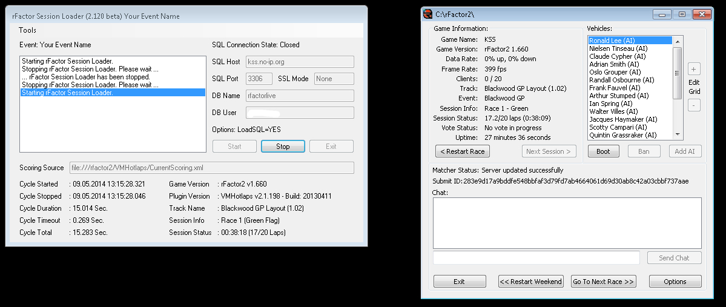Screen dimensions: 726x307
Task: Select Quintin Grassraker (AI) in list
Action: click(x=615, y=135)
